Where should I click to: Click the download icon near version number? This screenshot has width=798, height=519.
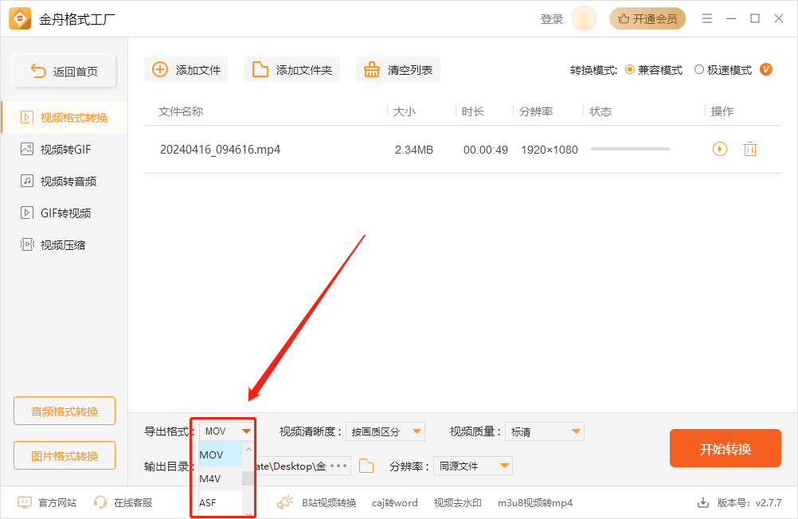(703, 503)
